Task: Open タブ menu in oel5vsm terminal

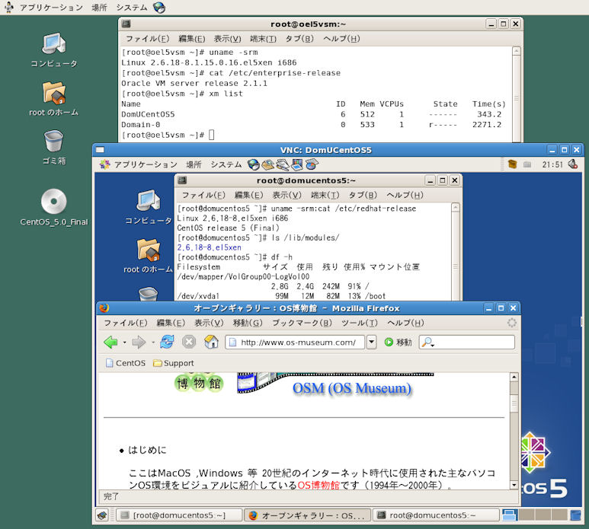Action: (x=299, y=39)
